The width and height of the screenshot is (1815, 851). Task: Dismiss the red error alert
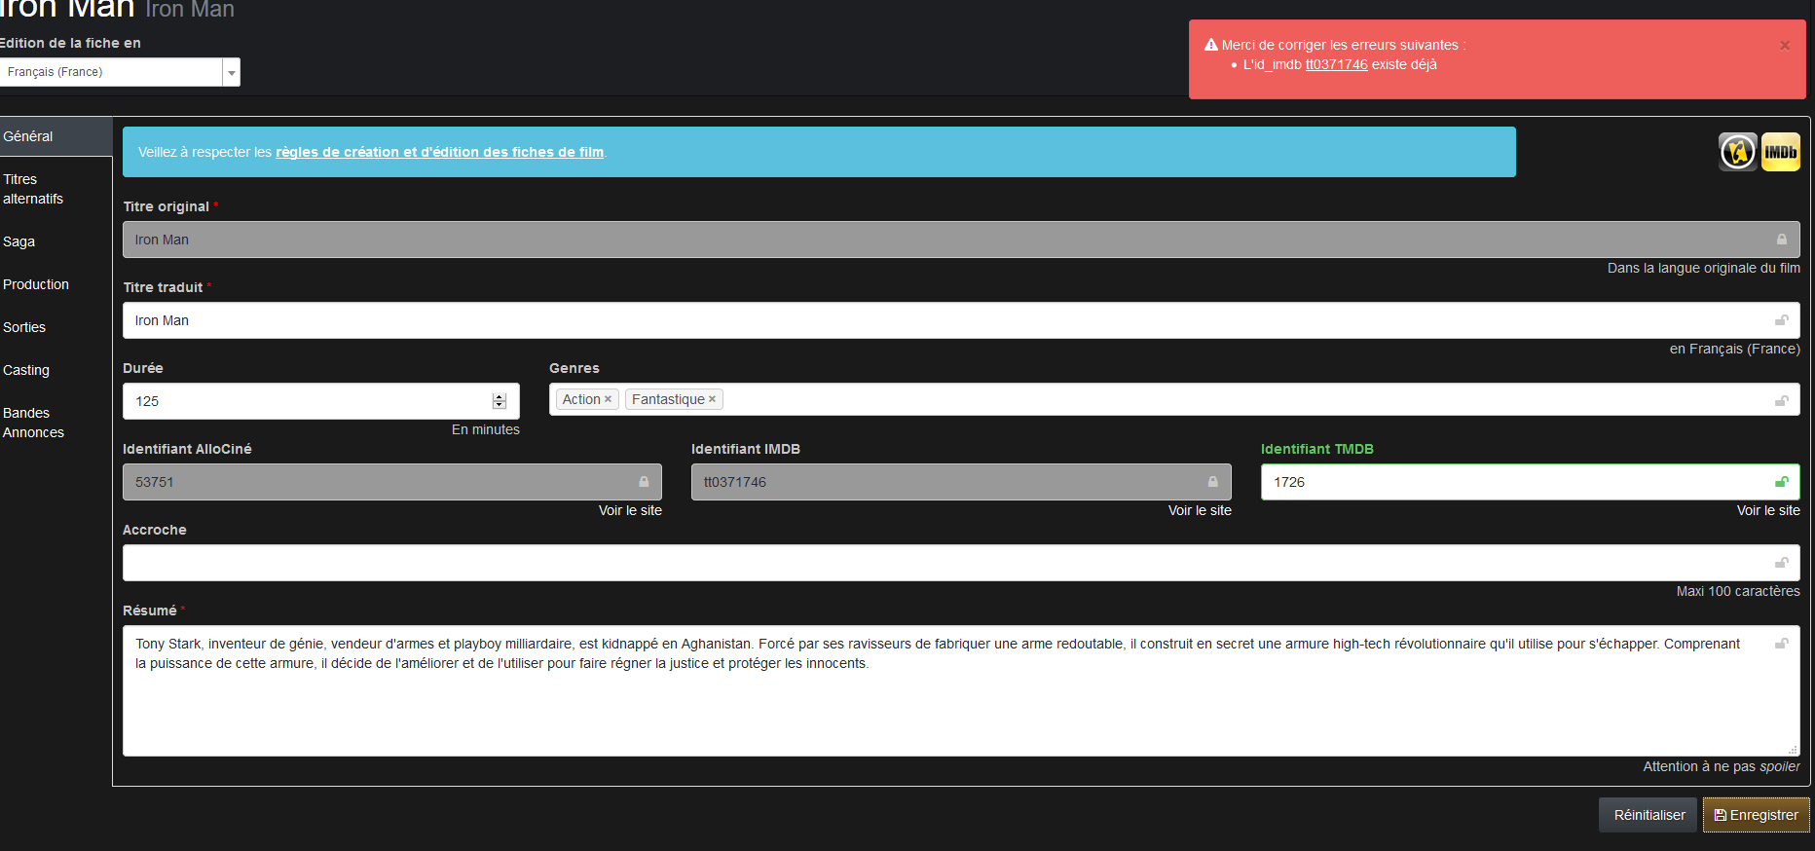coord(1784,46)
